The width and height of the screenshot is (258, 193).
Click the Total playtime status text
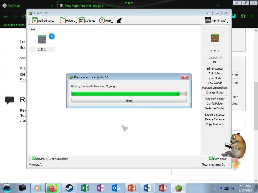(213, 164)
